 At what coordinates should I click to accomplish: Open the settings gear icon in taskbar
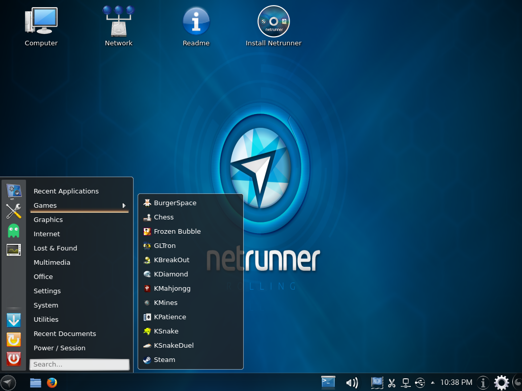click(x=502, y=383)
